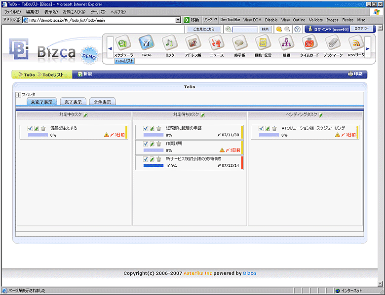Open the ニュース news icon
385x295 pixels.
(x=216, y=43)
